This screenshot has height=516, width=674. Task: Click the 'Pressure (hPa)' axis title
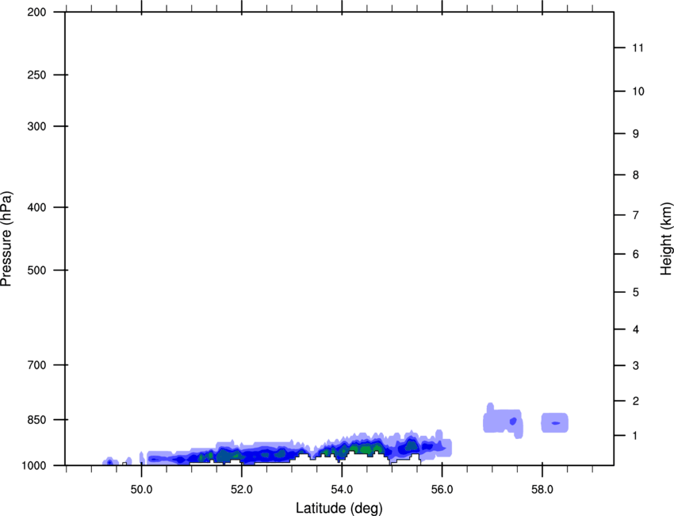pos(6,239)
